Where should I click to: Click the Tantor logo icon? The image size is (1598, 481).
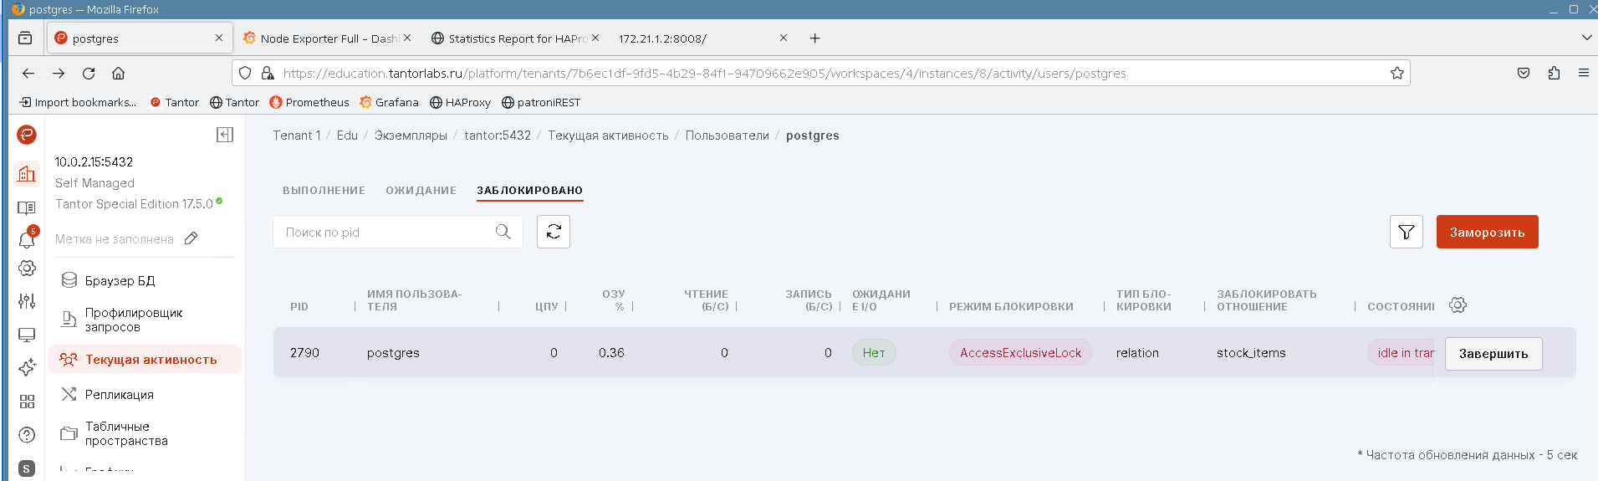tap(27, 135)
